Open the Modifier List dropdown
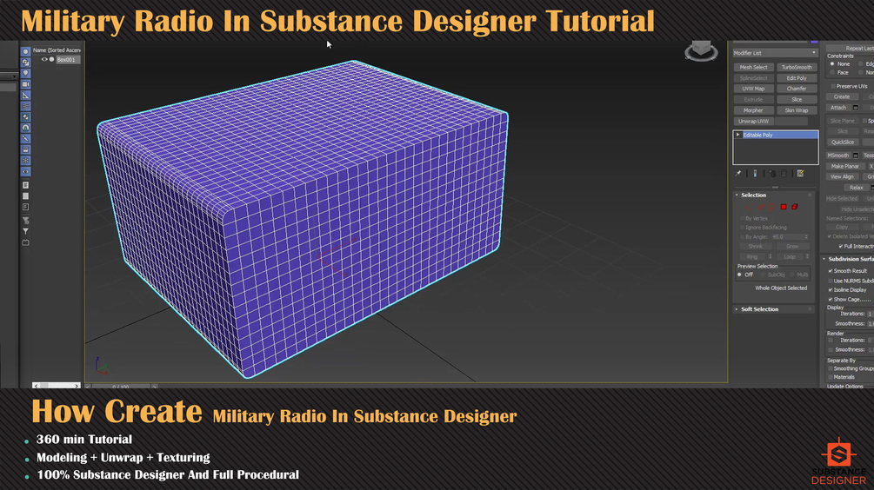This screenshot has width=874, height=490. point(776,53)
